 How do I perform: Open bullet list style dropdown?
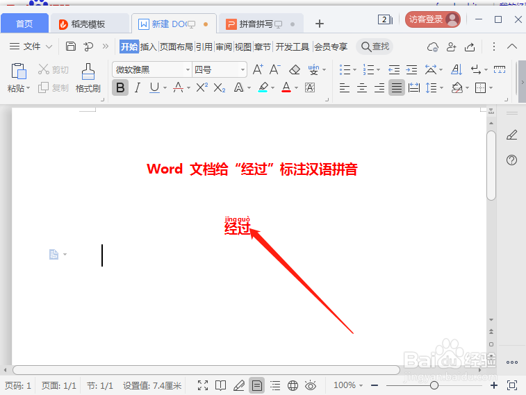[354, 70]
